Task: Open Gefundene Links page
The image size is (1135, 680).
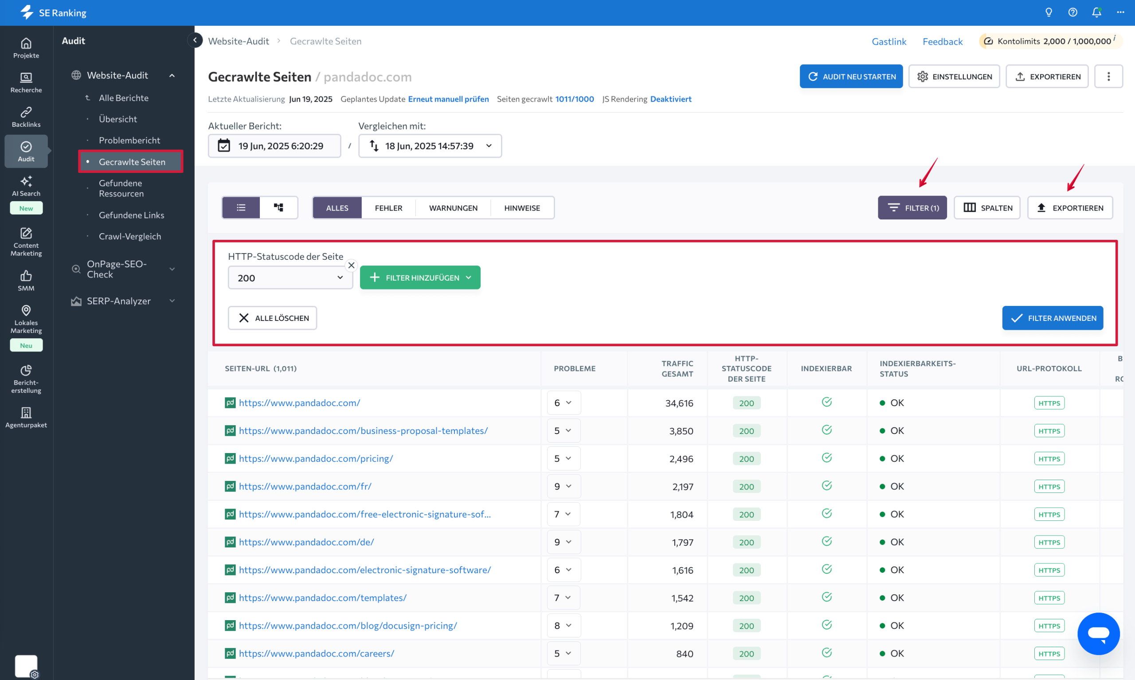Action: [x=132, y=215]
